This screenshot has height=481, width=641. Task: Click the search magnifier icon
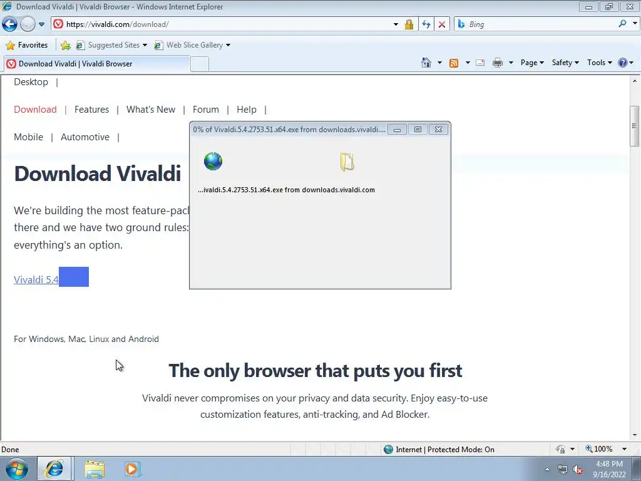point(622,24)
